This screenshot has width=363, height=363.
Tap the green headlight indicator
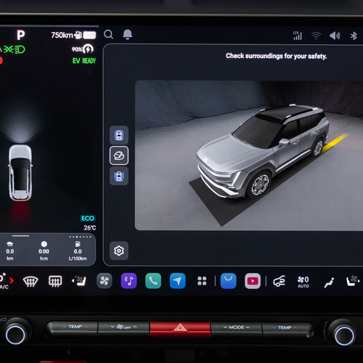click(x=20, y=49)
